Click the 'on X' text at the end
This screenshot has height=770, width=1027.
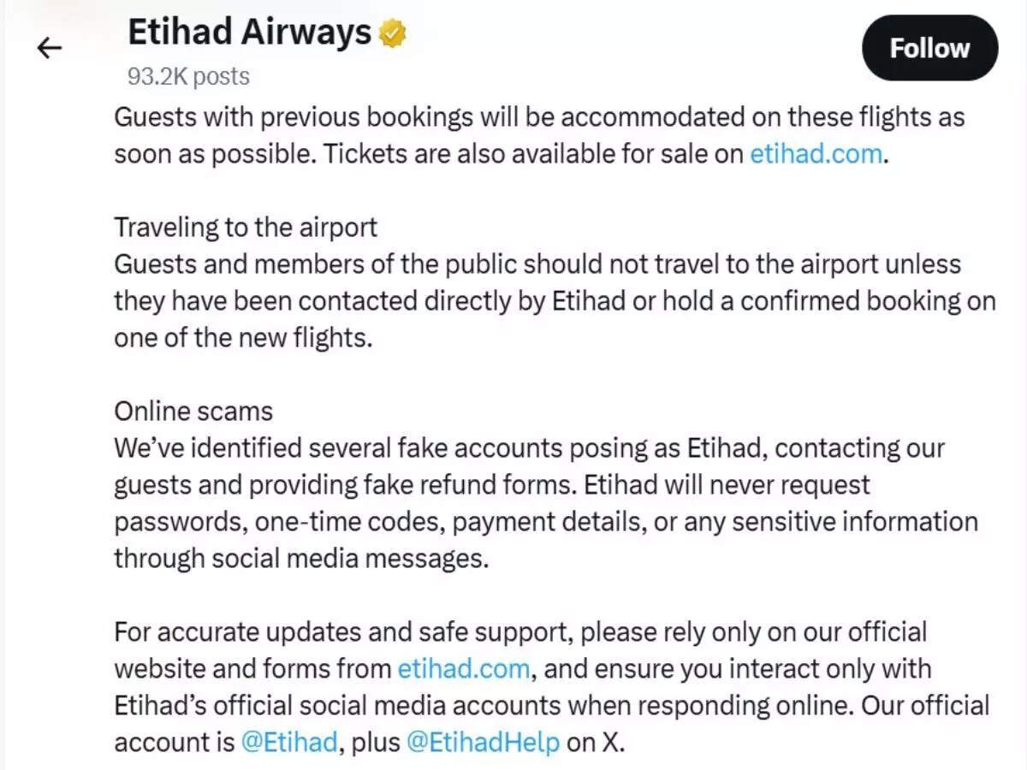point(593,742)
